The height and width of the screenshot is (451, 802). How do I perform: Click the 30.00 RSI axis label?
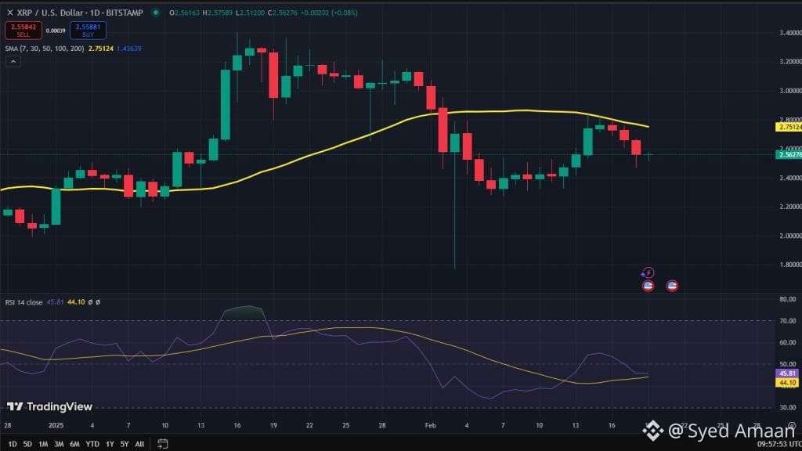[x=788, y=407]
